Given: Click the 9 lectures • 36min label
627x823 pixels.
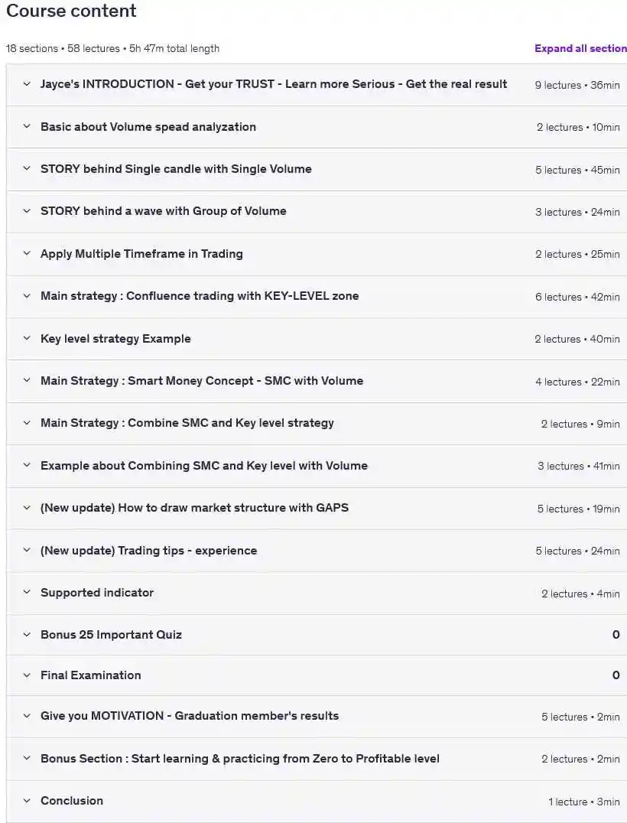Looking at the screenshot, I should tap(577, 85).
